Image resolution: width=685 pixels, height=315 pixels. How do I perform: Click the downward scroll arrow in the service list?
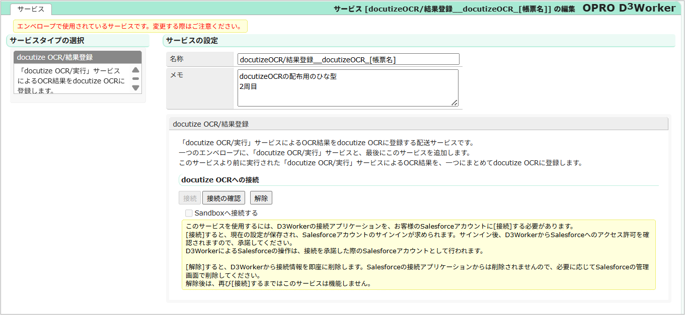(x=135, y=88)
